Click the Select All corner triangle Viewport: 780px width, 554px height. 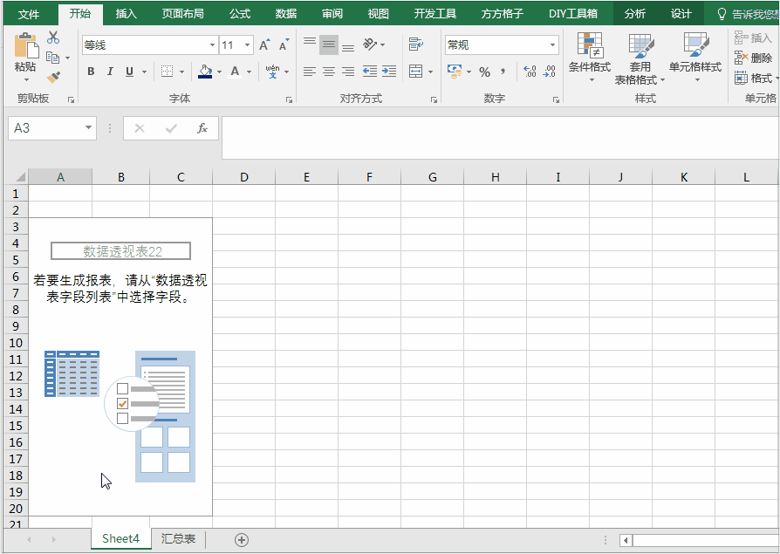point(19,176)
